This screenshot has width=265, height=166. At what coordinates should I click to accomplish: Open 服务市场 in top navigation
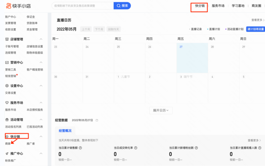tap(218, 6)
